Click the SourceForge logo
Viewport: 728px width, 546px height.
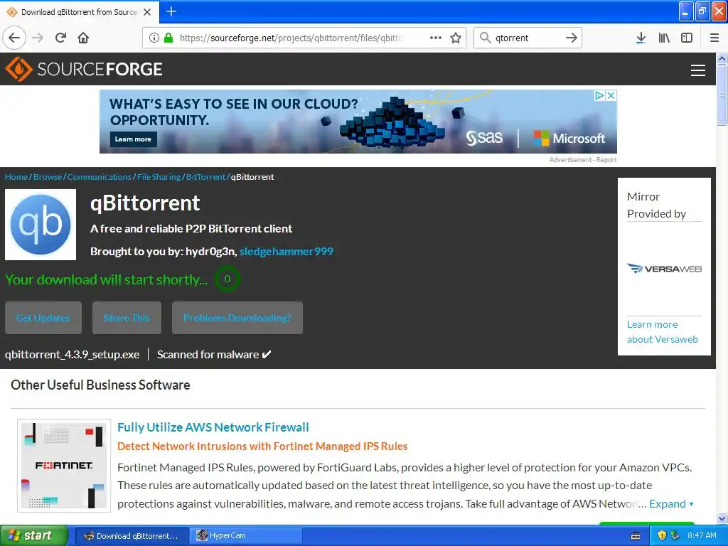coord(84,69)
